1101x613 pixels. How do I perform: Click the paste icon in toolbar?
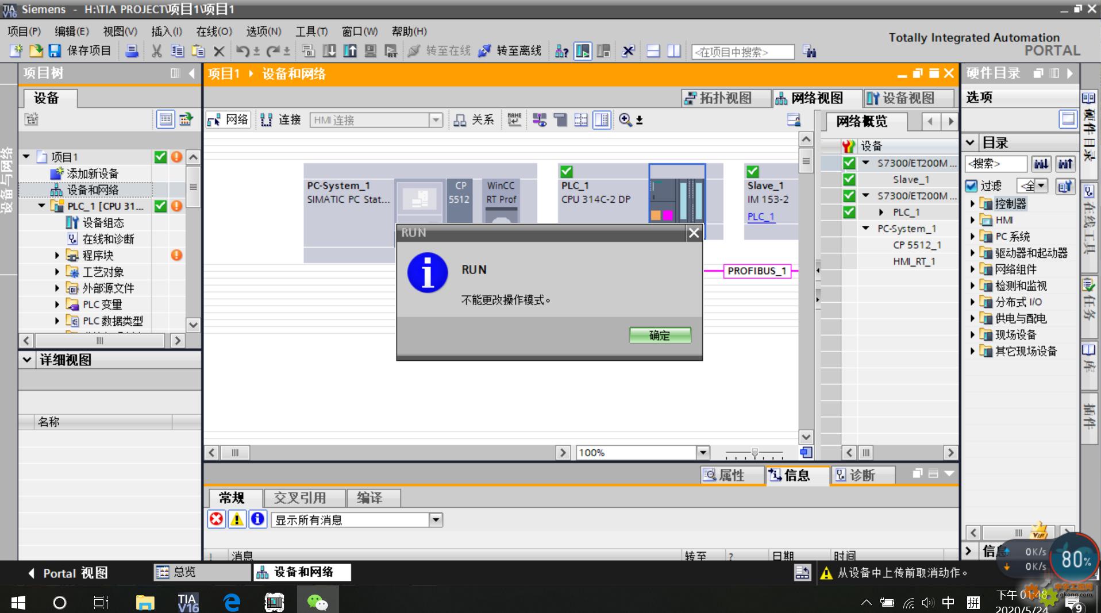click(x=198, y=51)
